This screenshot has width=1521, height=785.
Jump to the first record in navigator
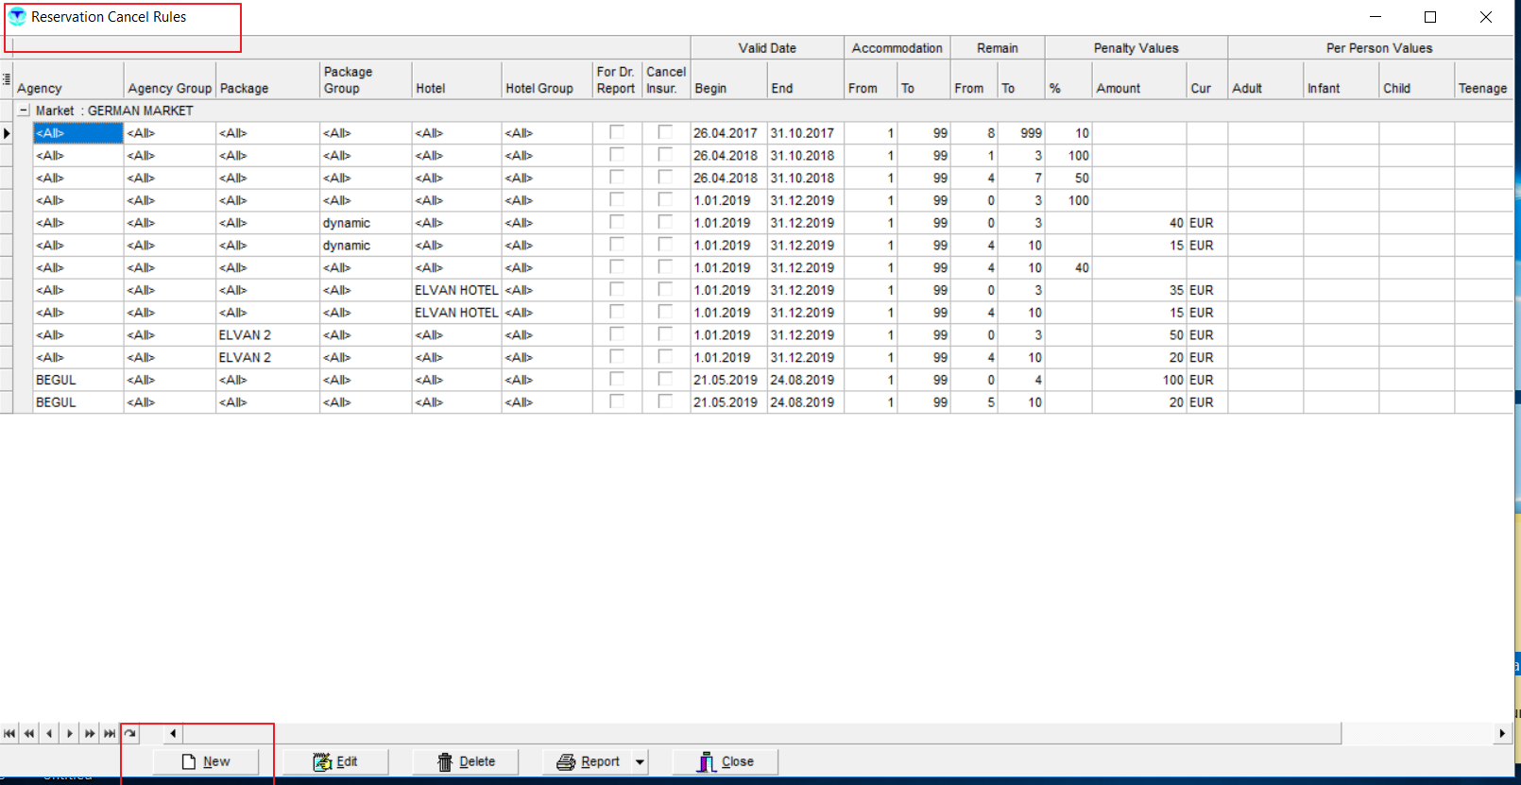(x=9, y=733)
